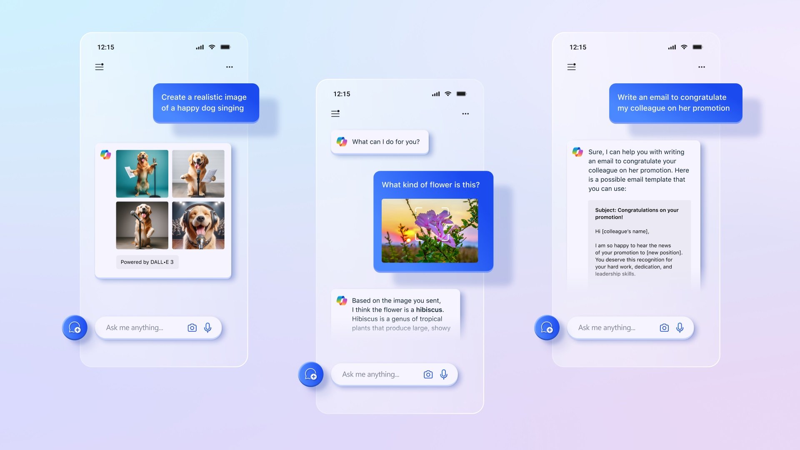
Task: Expand the hamburger menu on center screen
Action: pyautogui.click(x=335, y=114)
